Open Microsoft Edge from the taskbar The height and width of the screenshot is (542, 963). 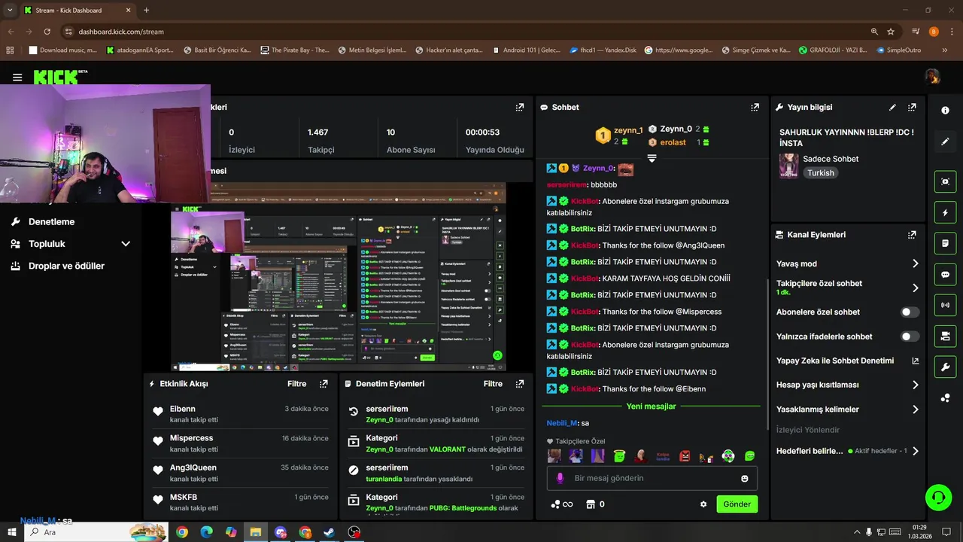point(206,532)
